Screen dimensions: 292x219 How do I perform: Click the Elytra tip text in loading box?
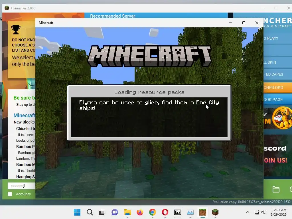(x=149, y=105)
